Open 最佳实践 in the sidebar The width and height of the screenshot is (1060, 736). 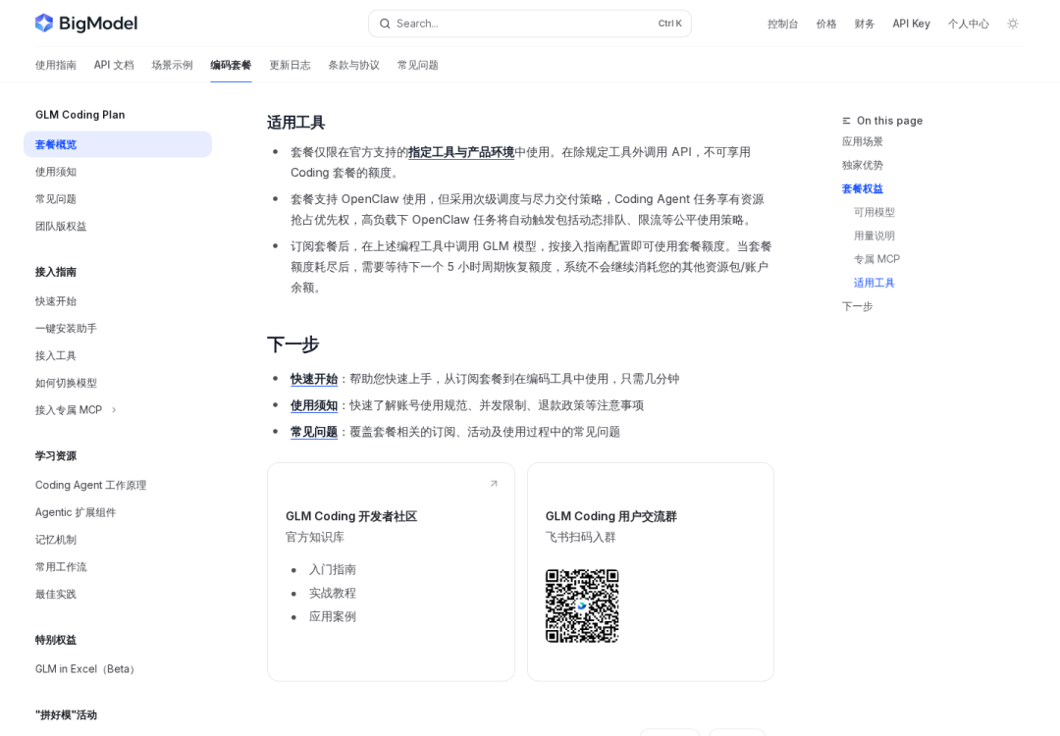tap(55, 594)
